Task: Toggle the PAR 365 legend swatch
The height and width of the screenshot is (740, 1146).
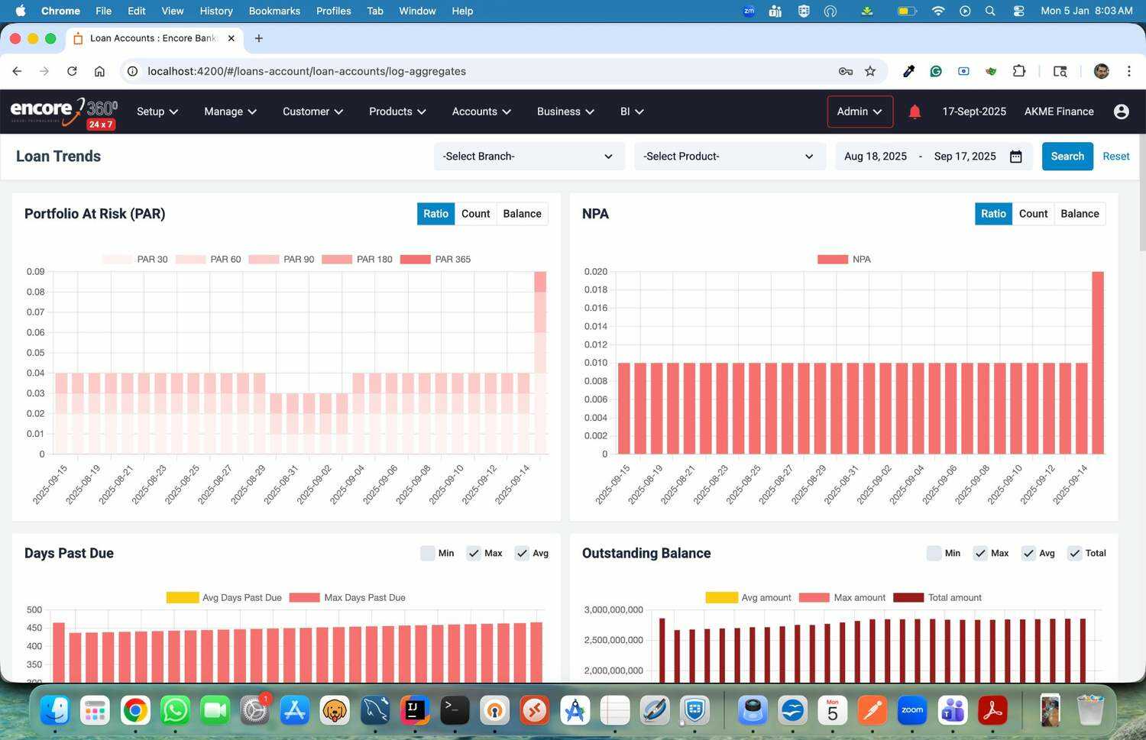Action: [x=415, y=260]
